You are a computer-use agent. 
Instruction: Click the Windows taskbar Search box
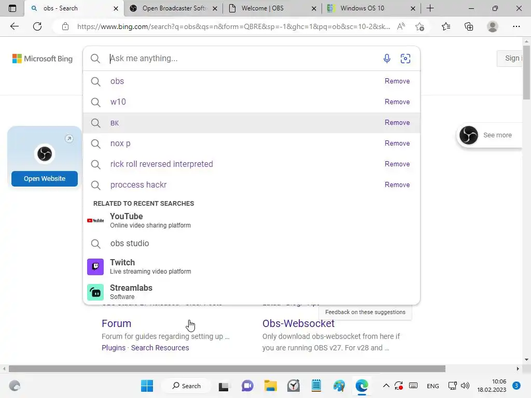point(186,386)
